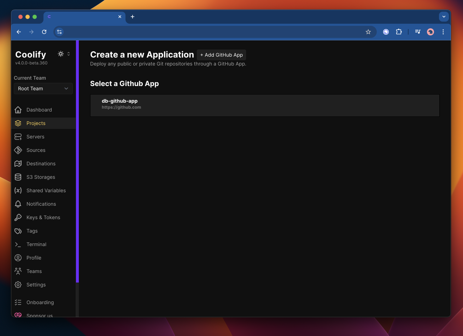Viewport: 463px width, 336px height.
Task: Bookmark this page with the star icon
Action: (368, 32)
